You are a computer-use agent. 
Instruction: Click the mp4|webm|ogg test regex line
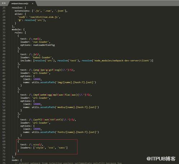tap(56, 95)
